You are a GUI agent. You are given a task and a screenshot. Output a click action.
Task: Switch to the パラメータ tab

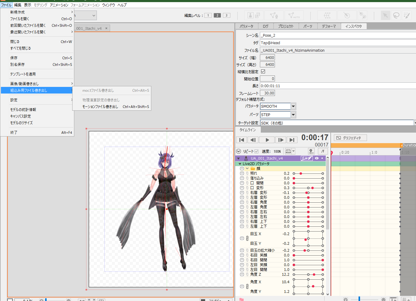coord(246,26)
